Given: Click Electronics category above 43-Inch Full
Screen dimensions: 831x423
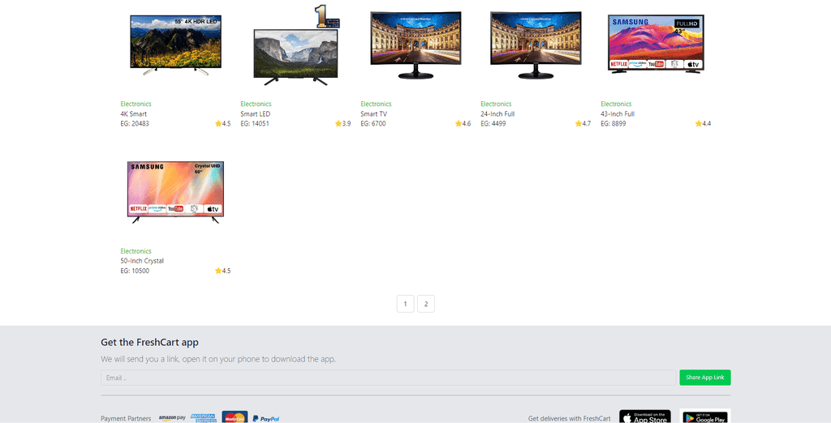Looking at the screenshot, I should (x=617, y=104).
